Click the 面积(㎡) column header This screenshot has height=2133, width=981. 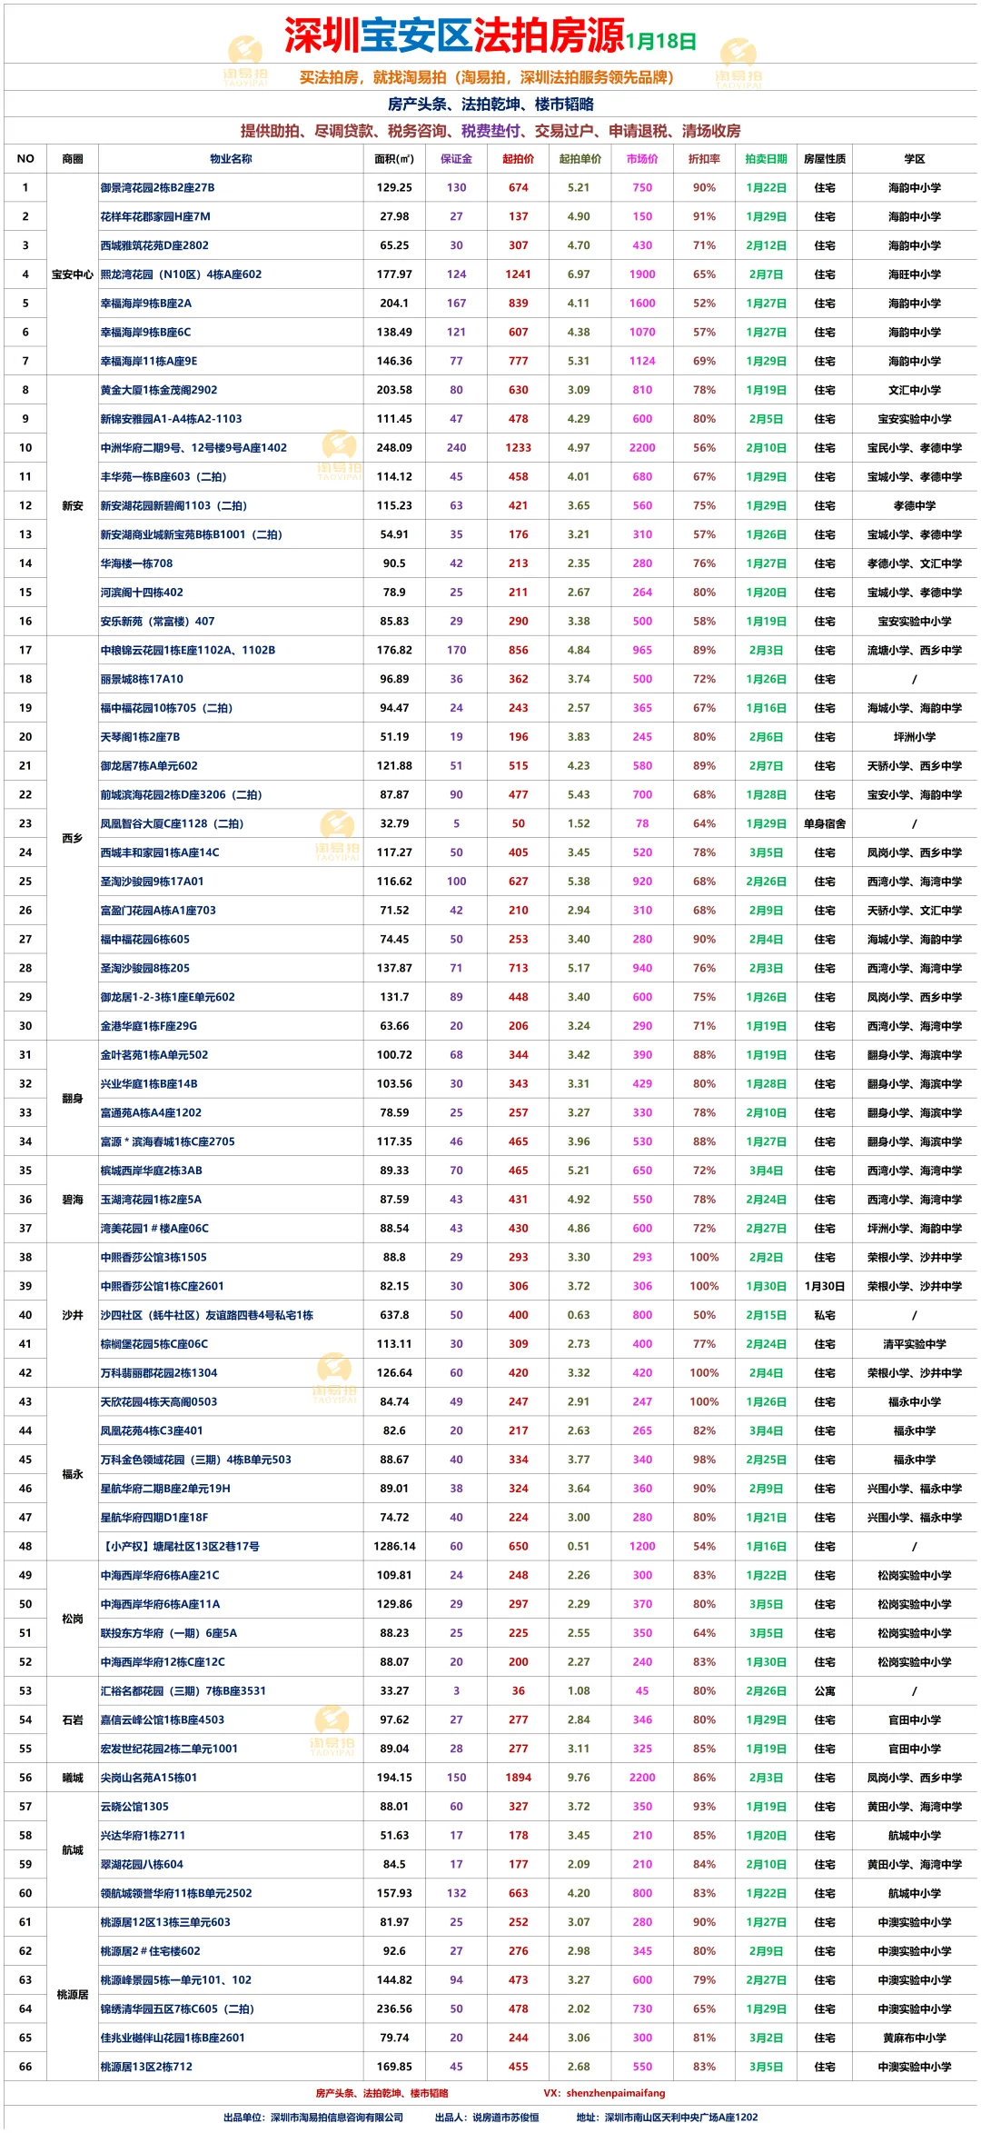tap(394, 159)
